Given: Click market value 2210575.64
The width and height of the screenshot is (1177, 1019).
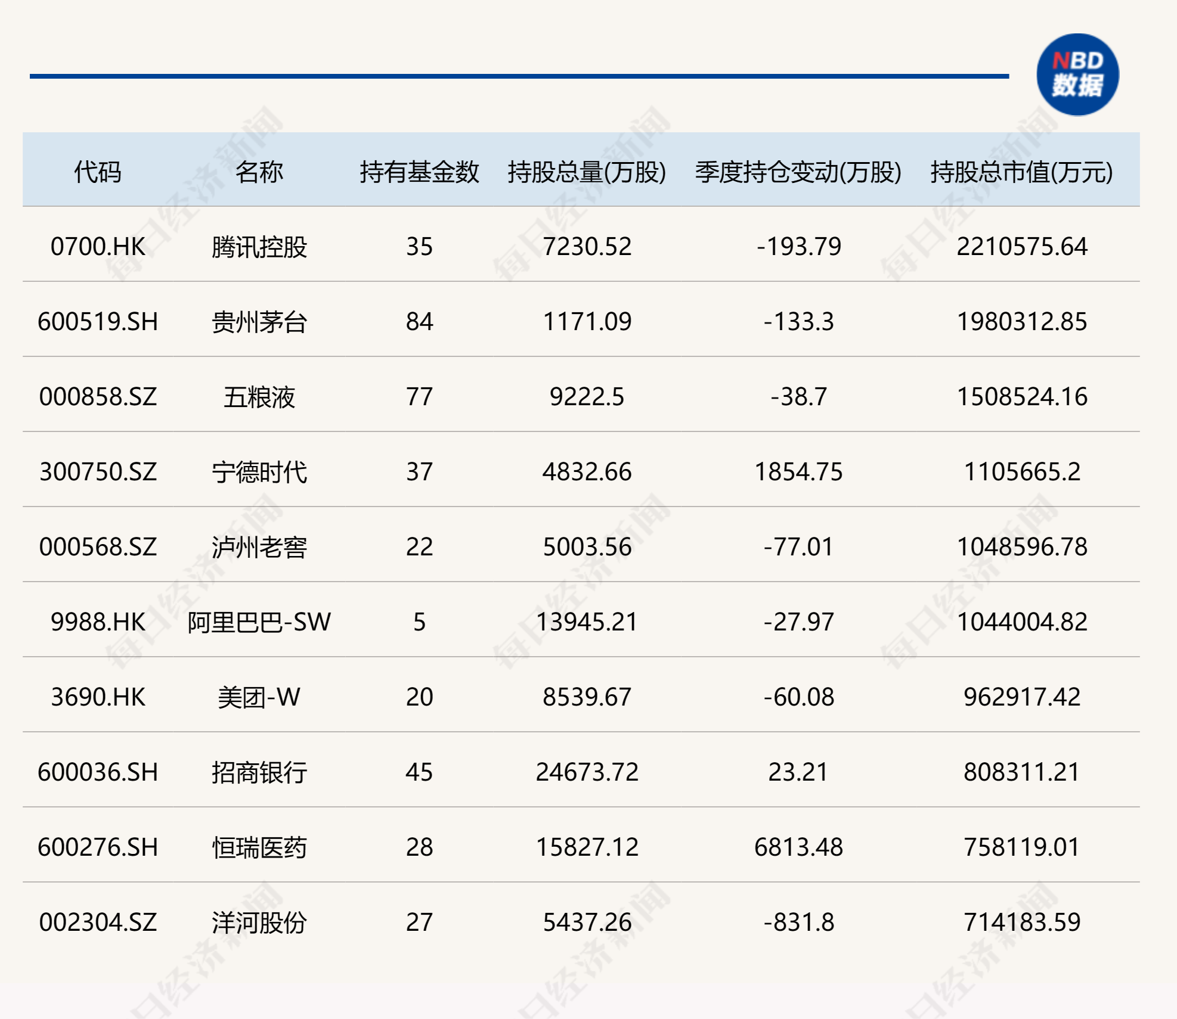Looking at the screenshot, I should point(1022,247).
